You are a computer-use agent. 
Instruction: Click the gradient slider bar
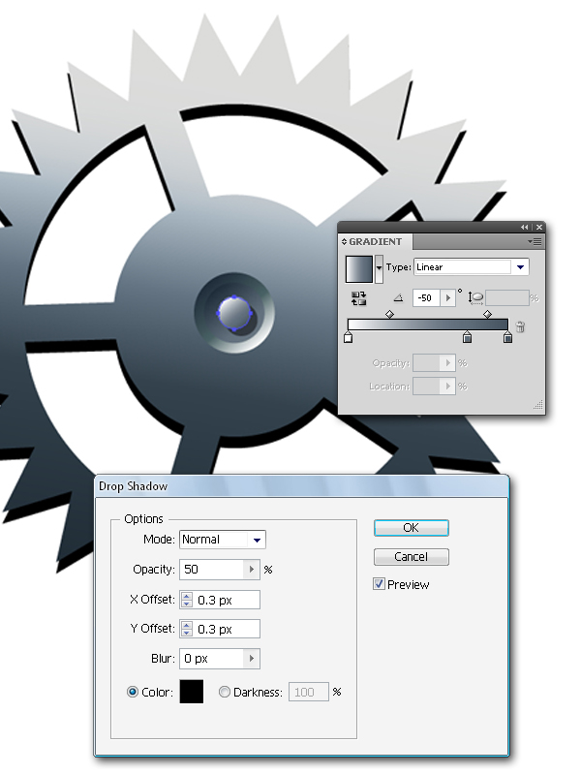click(x=428, y=325)
